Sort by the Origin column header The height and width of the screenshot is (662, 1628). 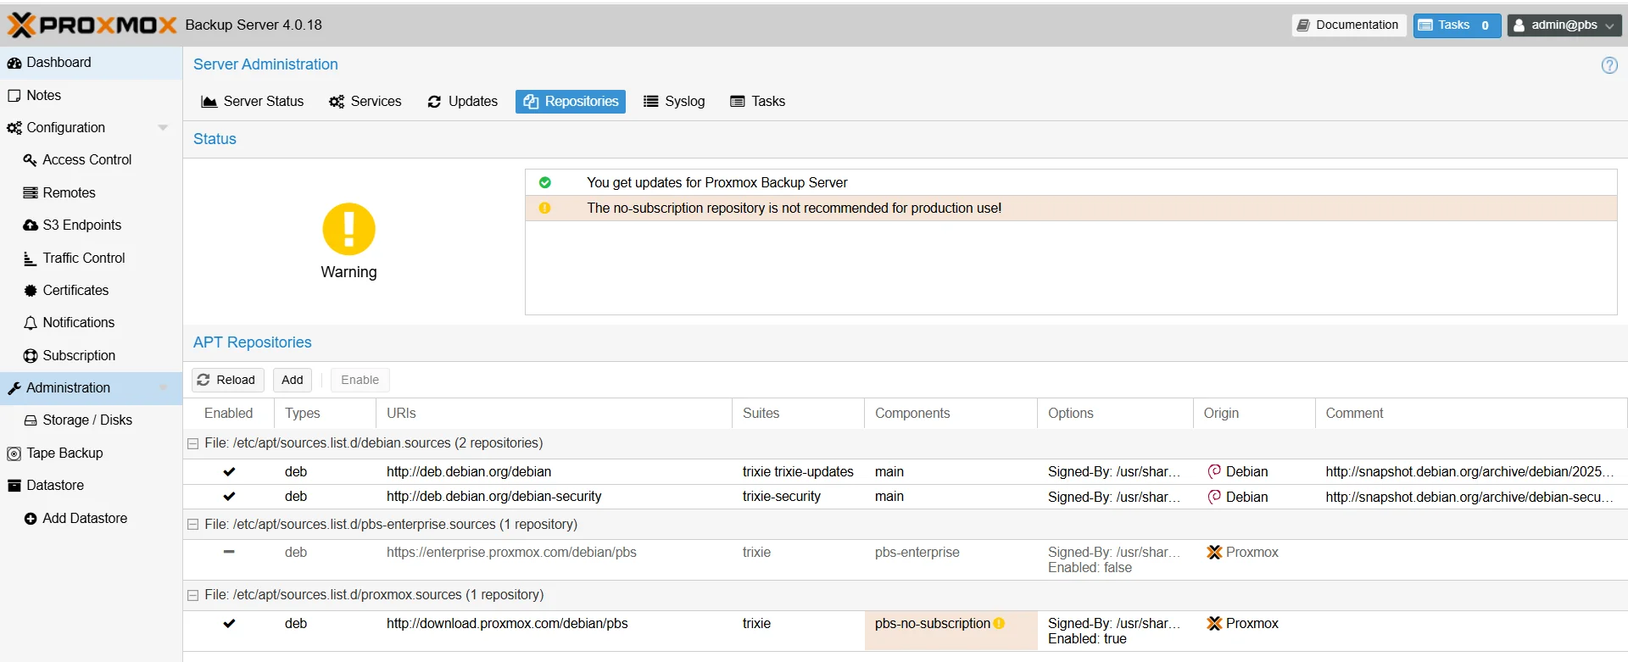point(1254,414)
